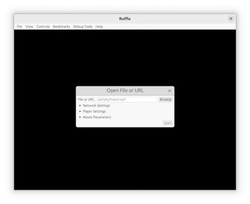Click the File or URL path field
This screenshot has height=204, width=250.
tap(126, 99)
